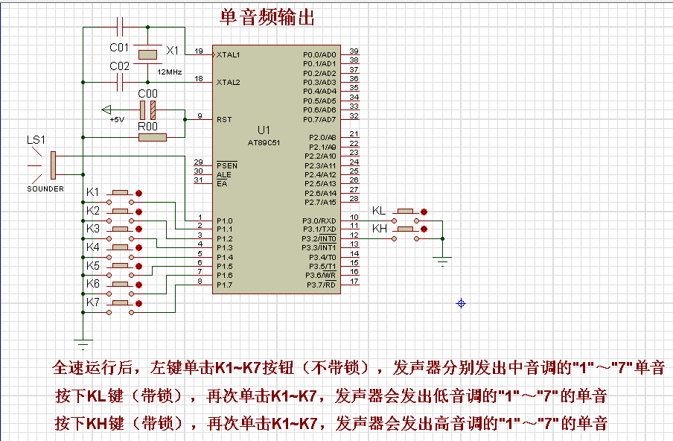The image size is (673, 441).
Task: Click the ground symbol under the K7 rail
Action: click(x=83, y=344)
